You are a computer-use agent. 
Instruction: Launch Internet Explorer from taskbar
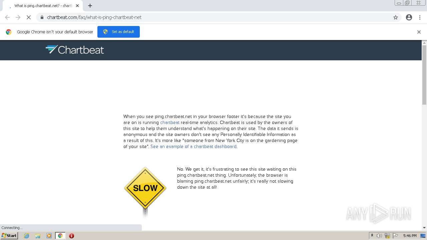coord(26,236)
